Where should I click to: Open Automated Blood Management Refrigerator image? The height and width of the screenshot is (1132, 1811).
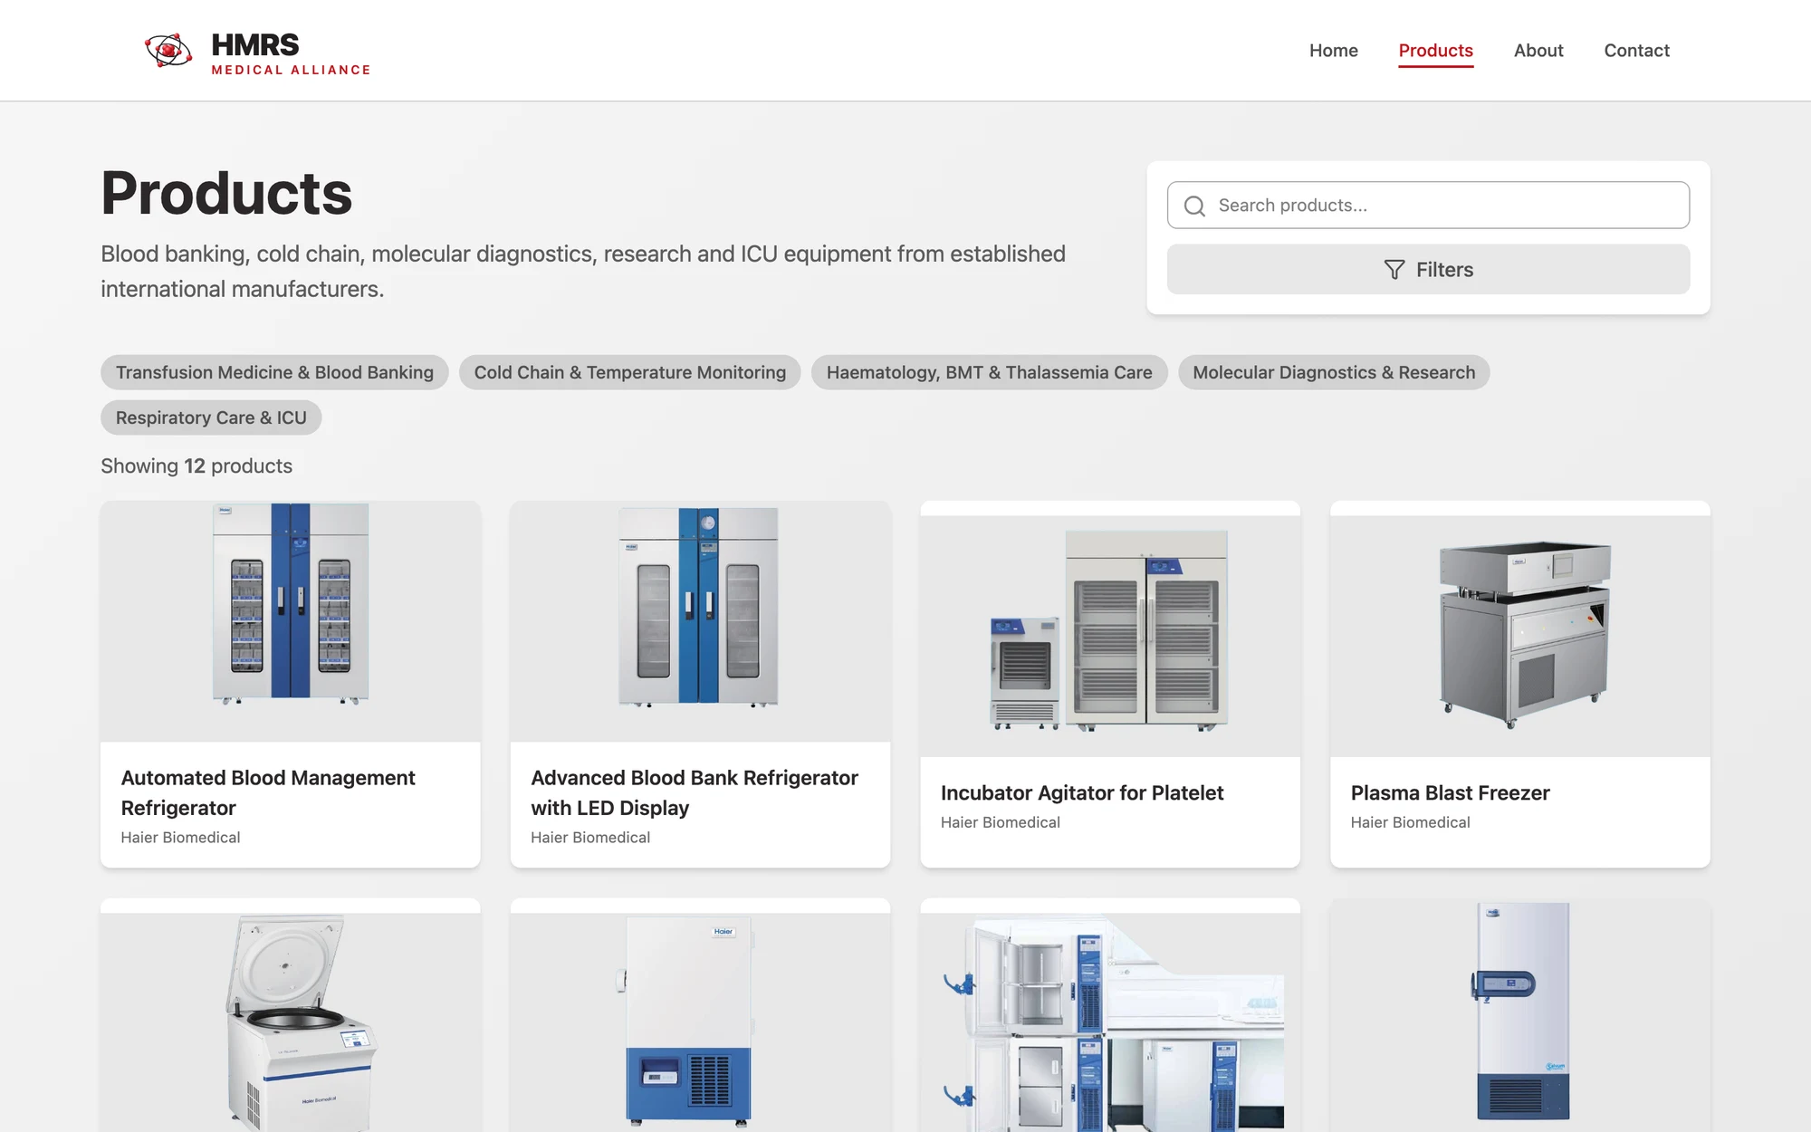(x=291, y=622)
